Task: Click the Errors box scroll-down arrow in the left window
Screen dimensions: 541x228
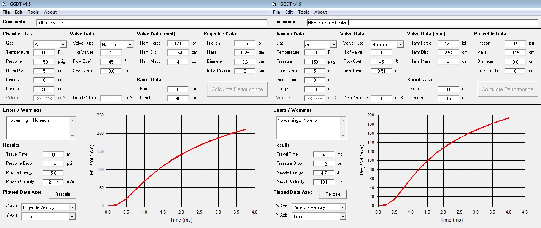Action: click(72, 136)
